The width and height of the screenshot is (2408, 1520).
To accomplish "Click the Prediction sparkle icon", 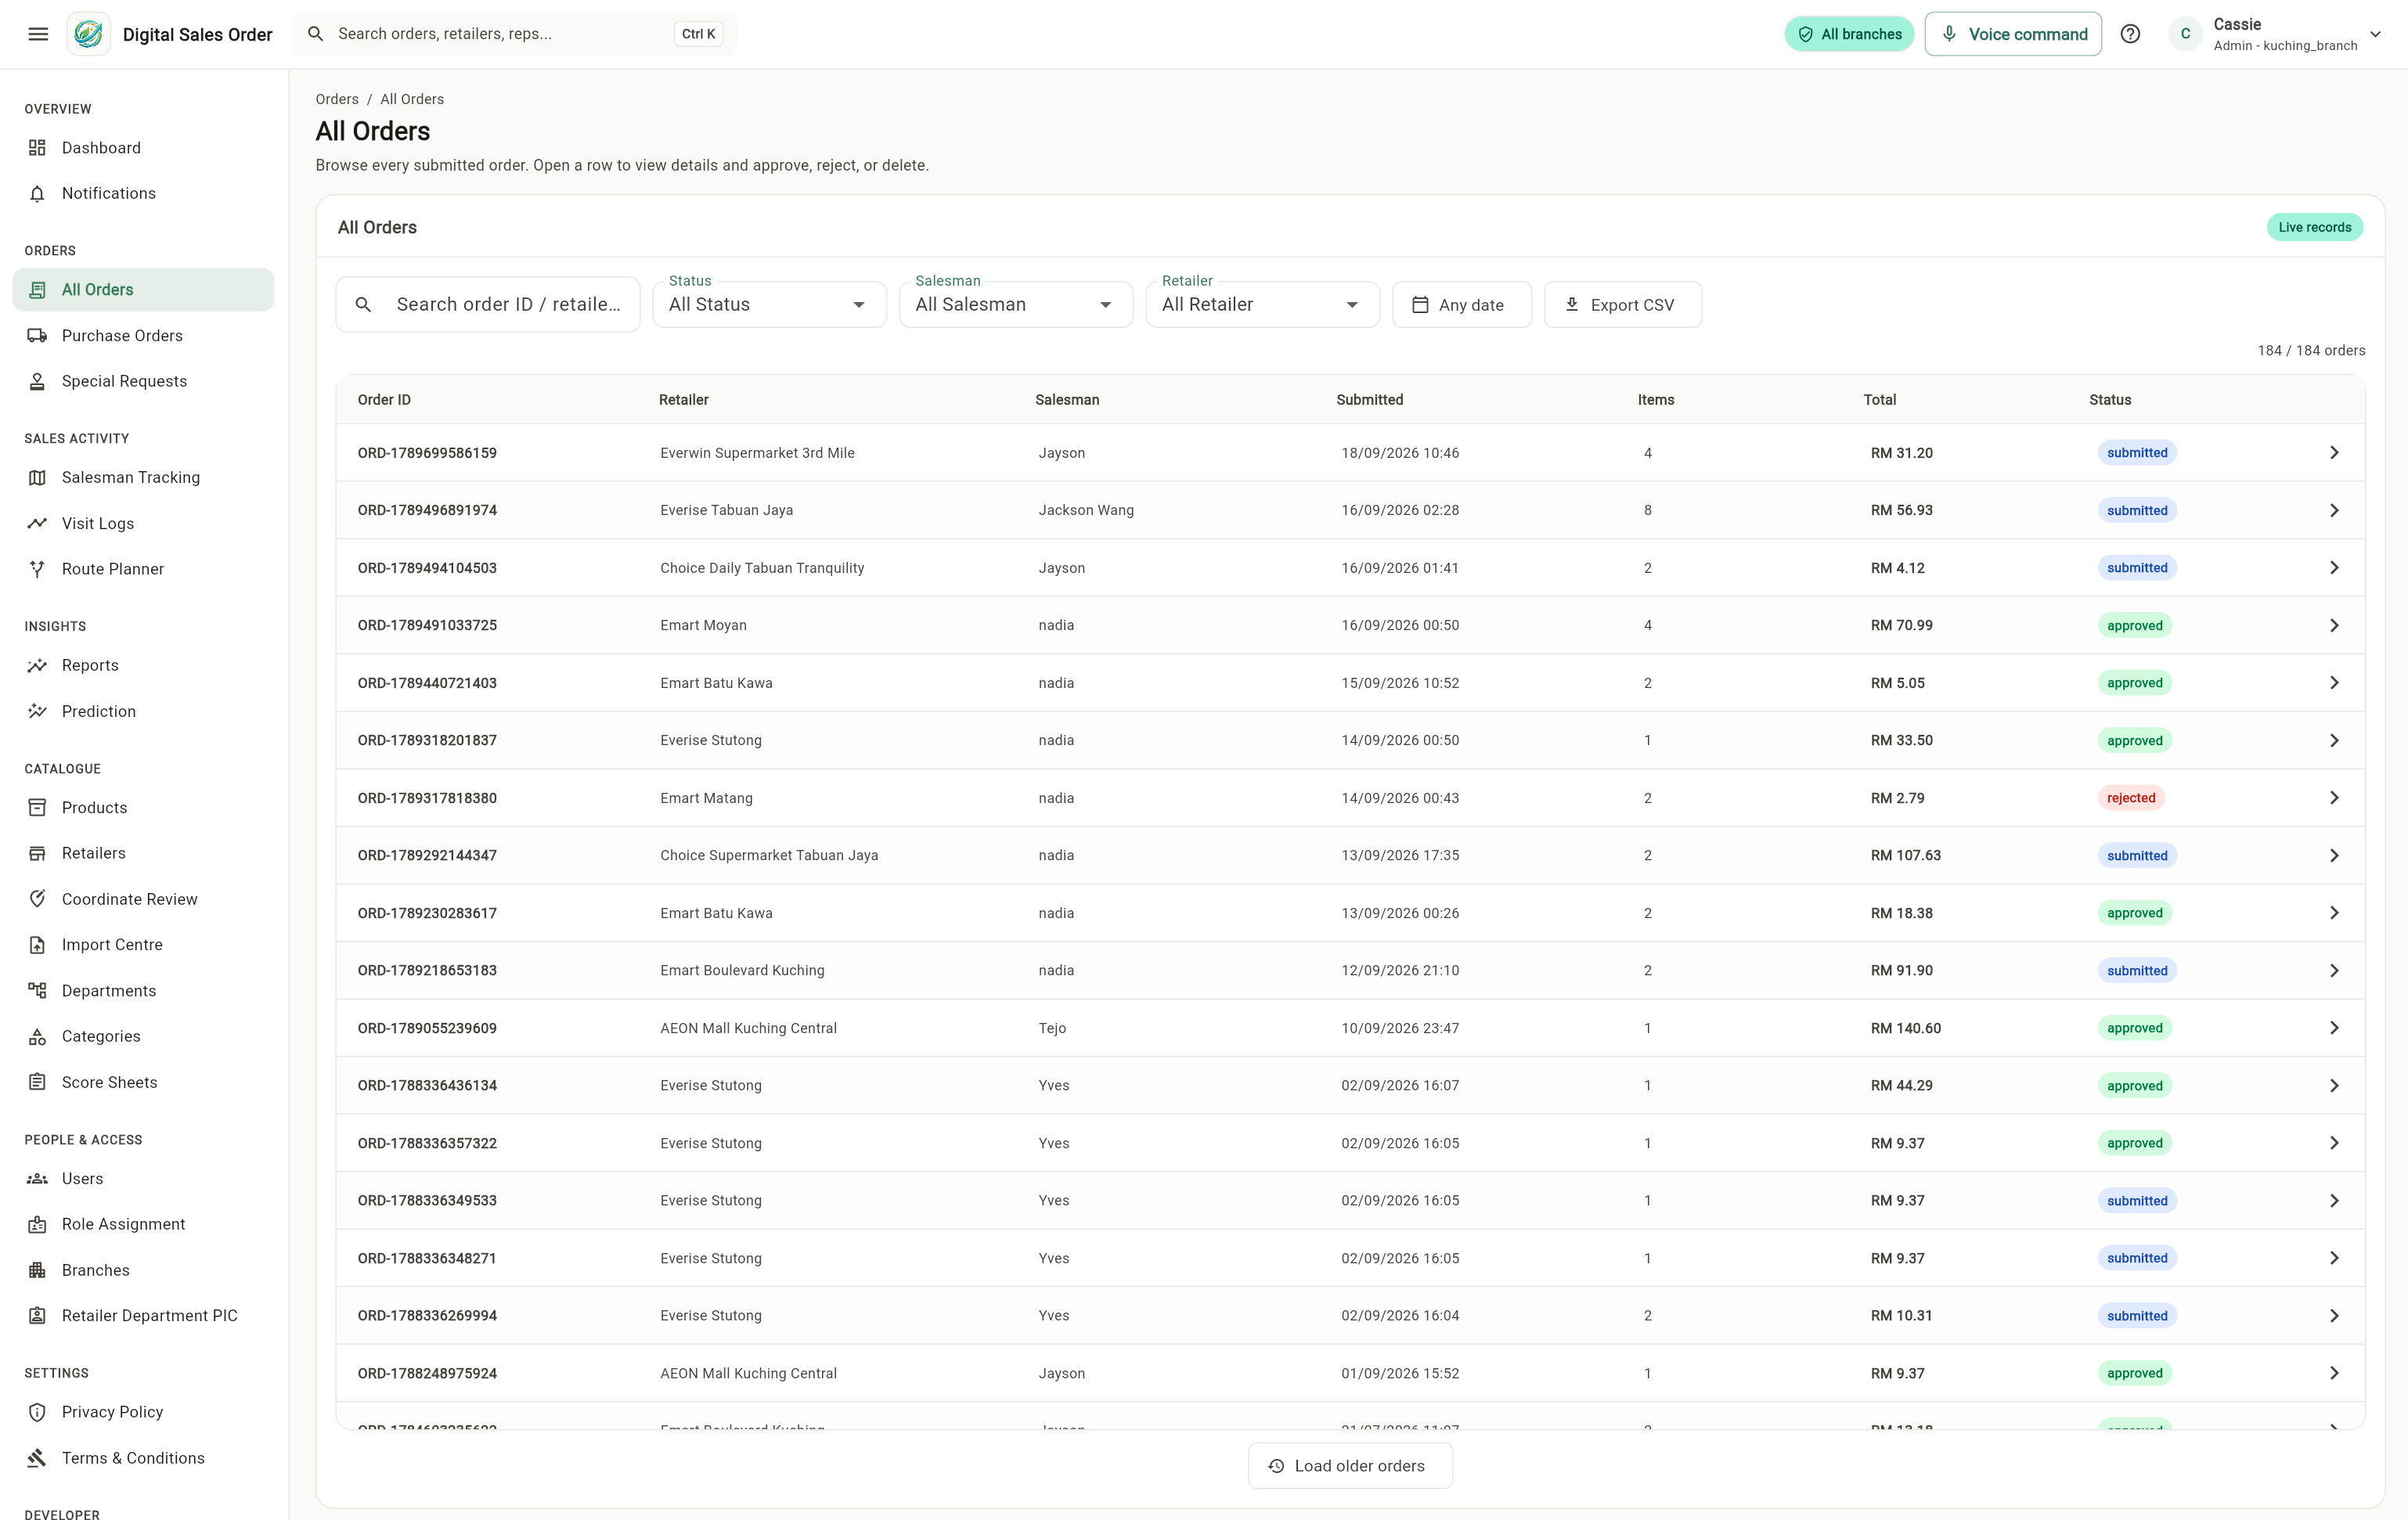I will [37, 711].
